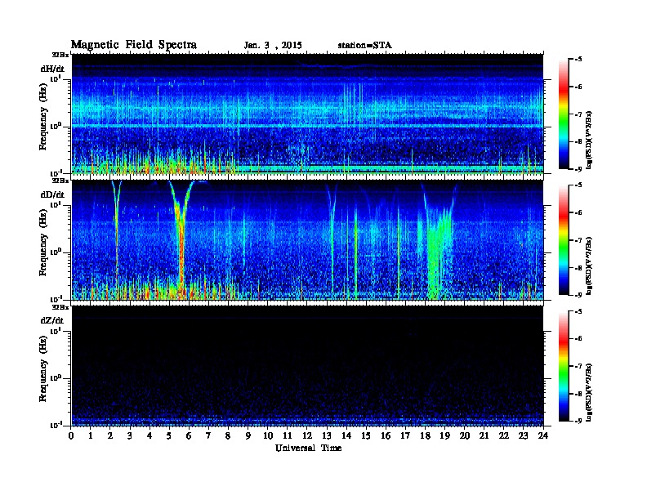Click hour tick label "15" on the time axis
Screen dimensions: 647x500
[366, 435]
